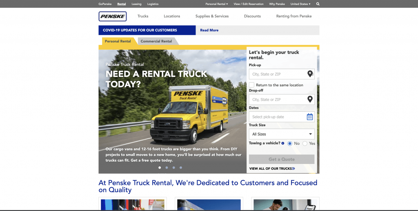Select No for towing a vehicle
The image size is (418, 211).
[x=290, y=144]
